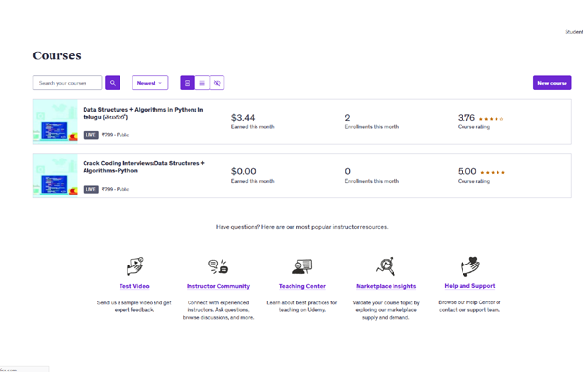The height and width of the screenshot is (389, 583).
Task: Open the Newest sort dropdown
Action: click(150, 83)
